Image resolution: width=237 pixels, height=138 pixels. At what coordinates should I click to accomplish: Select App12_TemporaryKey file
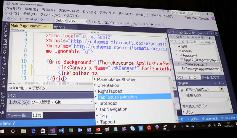coord(201,60)
